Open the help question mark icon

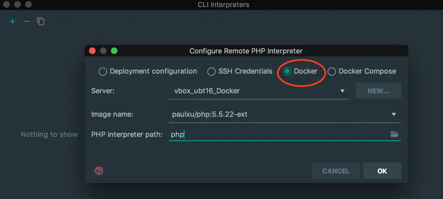pos(99,171)
